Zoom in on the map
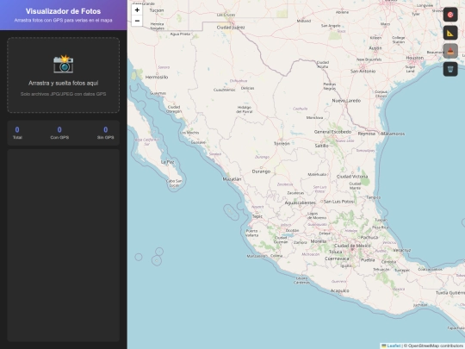This screenshot has height=349, width=465. (x=137, y=10)
